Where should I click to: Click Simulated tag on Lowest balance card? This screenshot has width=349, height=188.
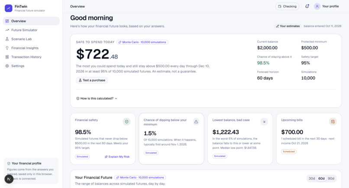tap(220, 156)
